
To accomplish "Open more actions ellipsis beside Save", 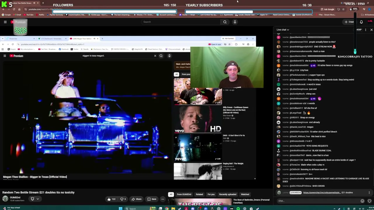I will (163, 199).
